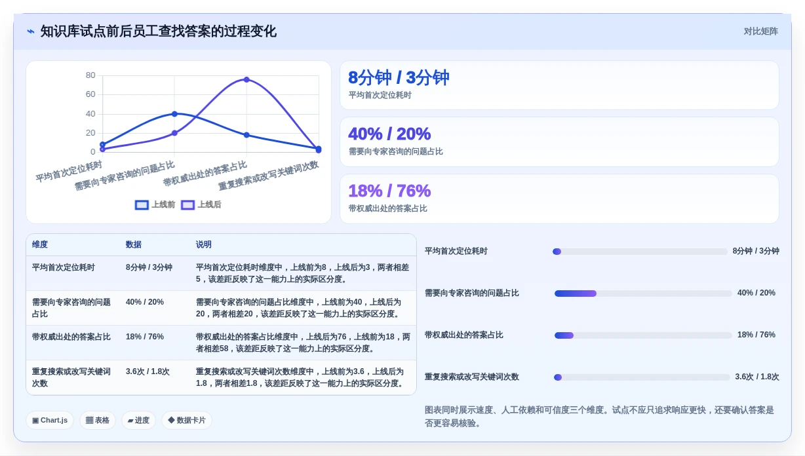Select the 进度 tag chip
This screenshot has height=456, width=805.
tap(138, 420)
